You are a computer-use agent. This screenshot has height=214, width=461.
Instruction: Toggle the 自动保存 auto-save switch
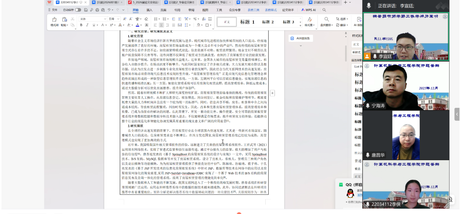click(x=78, y=10)
